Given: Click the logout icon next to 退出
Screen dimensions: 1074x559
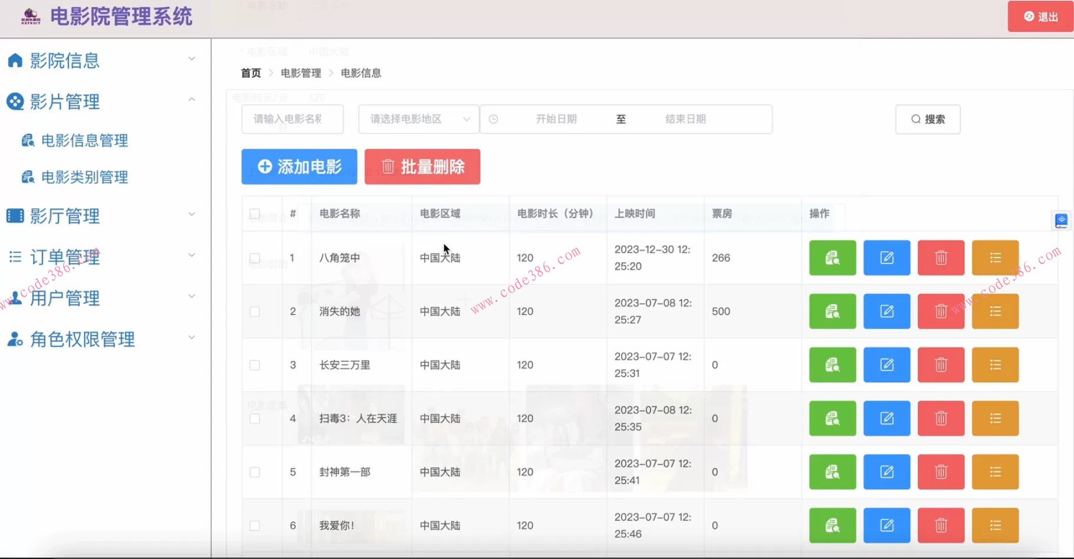Looking at the screenshot, I should tap(1027, 16).
